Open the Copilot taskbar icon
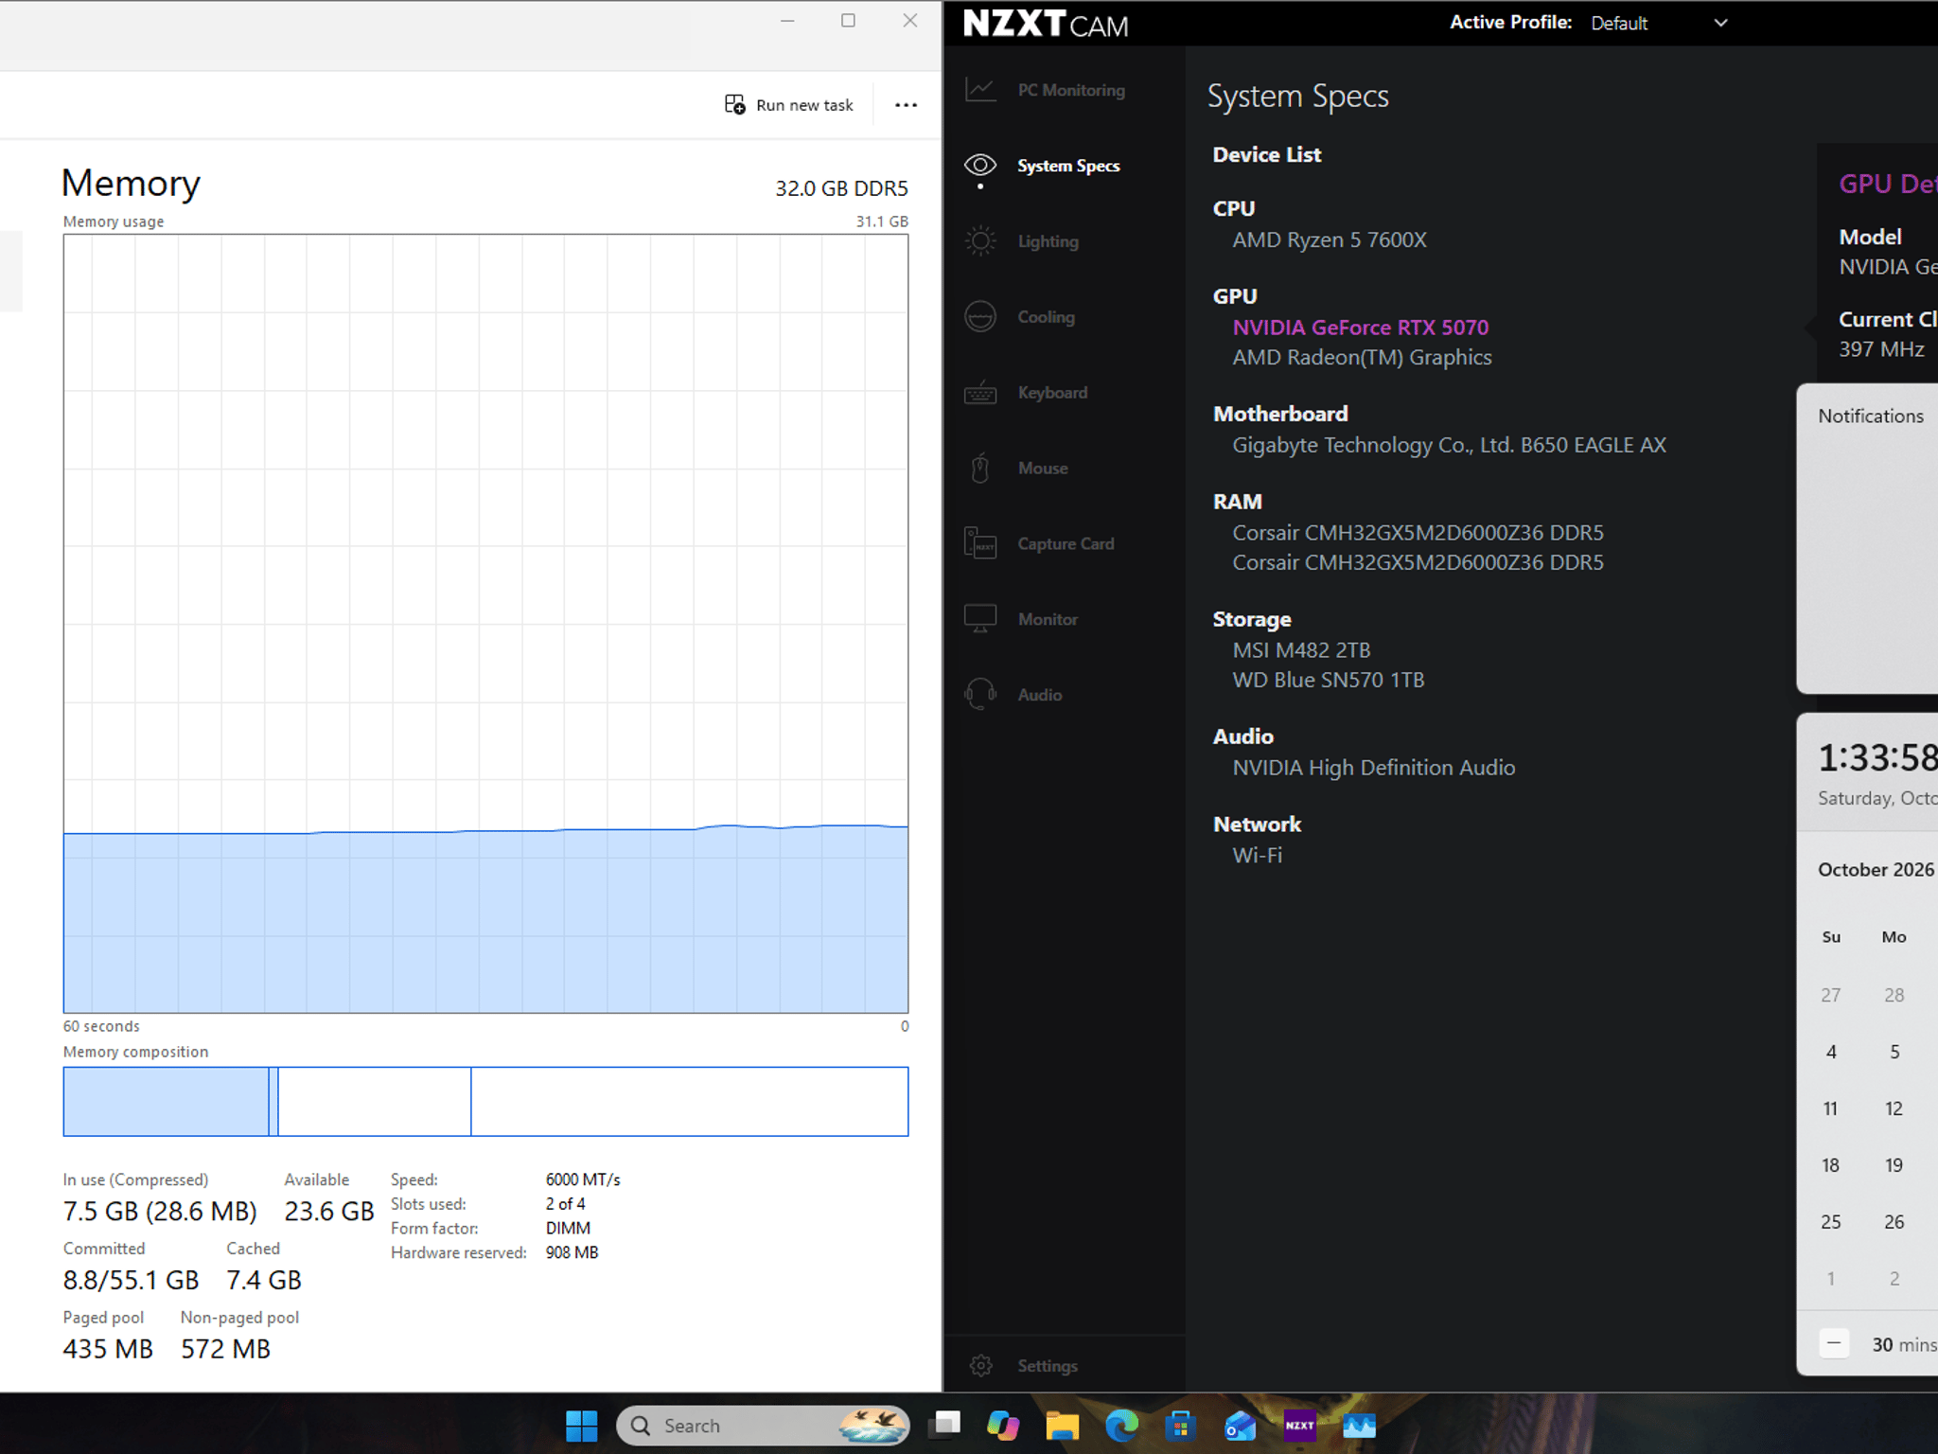The width and height of the screenshot is (1938, 1454). pos(1002,1426)
